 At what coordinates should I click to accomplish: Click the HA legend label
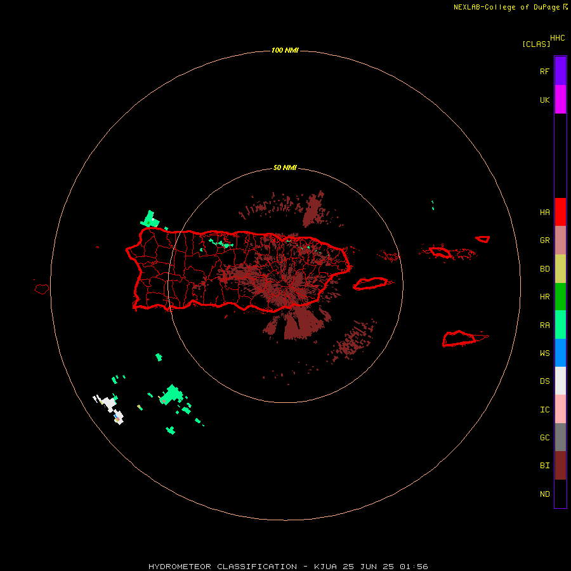544,213
